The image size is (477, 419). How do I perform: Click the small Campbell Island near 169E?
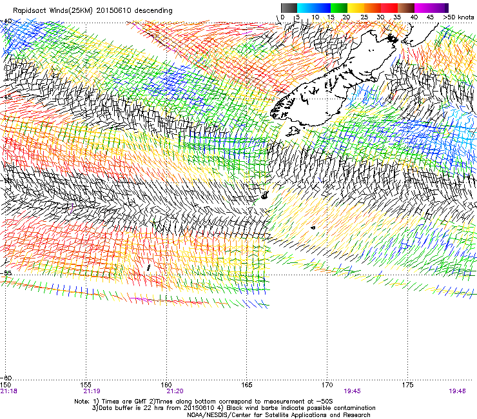click(x=313, y=228)
